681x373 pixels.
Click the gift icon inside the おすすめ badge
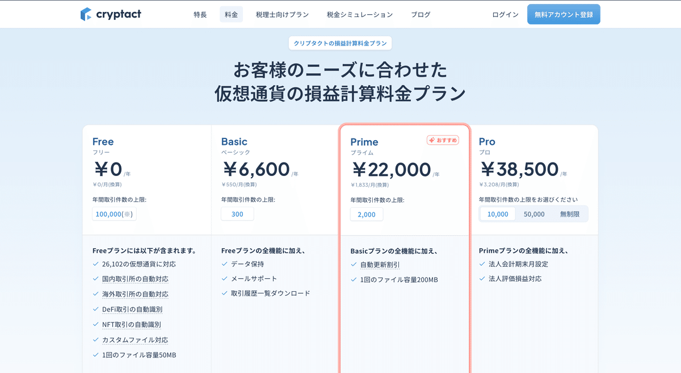point(432,140)
